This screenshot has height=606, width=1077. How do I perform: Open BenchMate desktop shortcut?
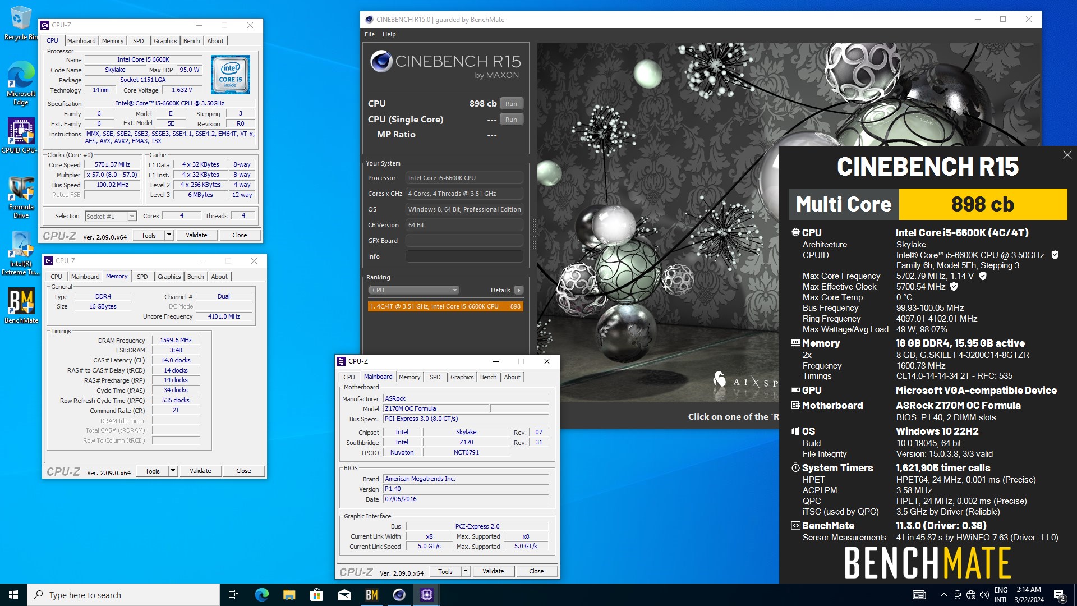[x=21, y=306]
